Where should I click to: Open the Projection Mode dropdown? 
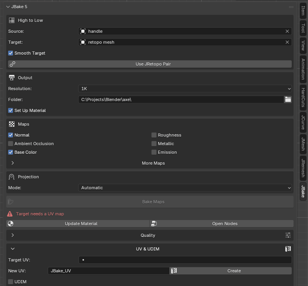(x=185, y=188)
